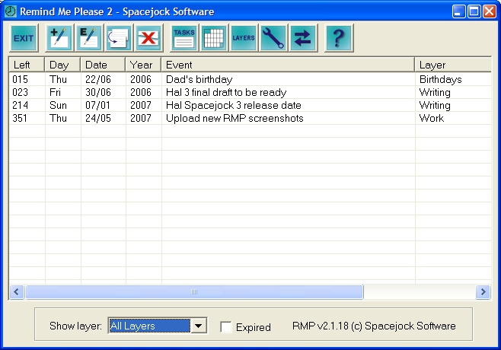Open help with question mark icon
This screenshot has width=501, height=350.
[x=339, y=37]
